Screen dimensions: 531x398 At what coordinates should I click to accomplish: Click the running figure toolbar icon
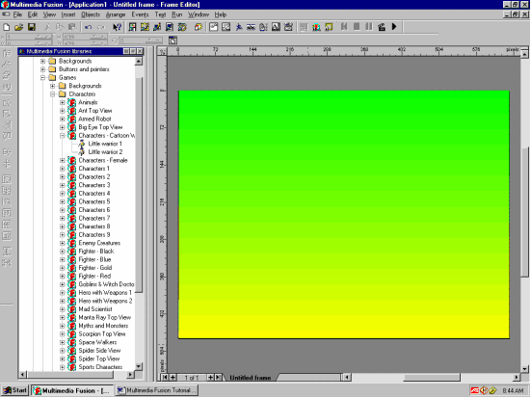pyautogui.click(x=239, y=27)
